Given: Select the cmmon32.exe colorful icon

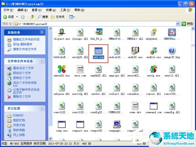Looking at the screenshot, I should click(62, 69).
